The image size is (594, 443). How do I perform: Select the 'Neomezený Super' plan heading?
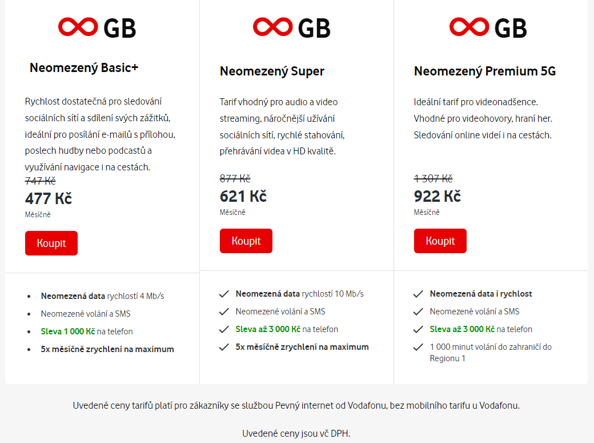pyautogui.click(x=272, y=71)
